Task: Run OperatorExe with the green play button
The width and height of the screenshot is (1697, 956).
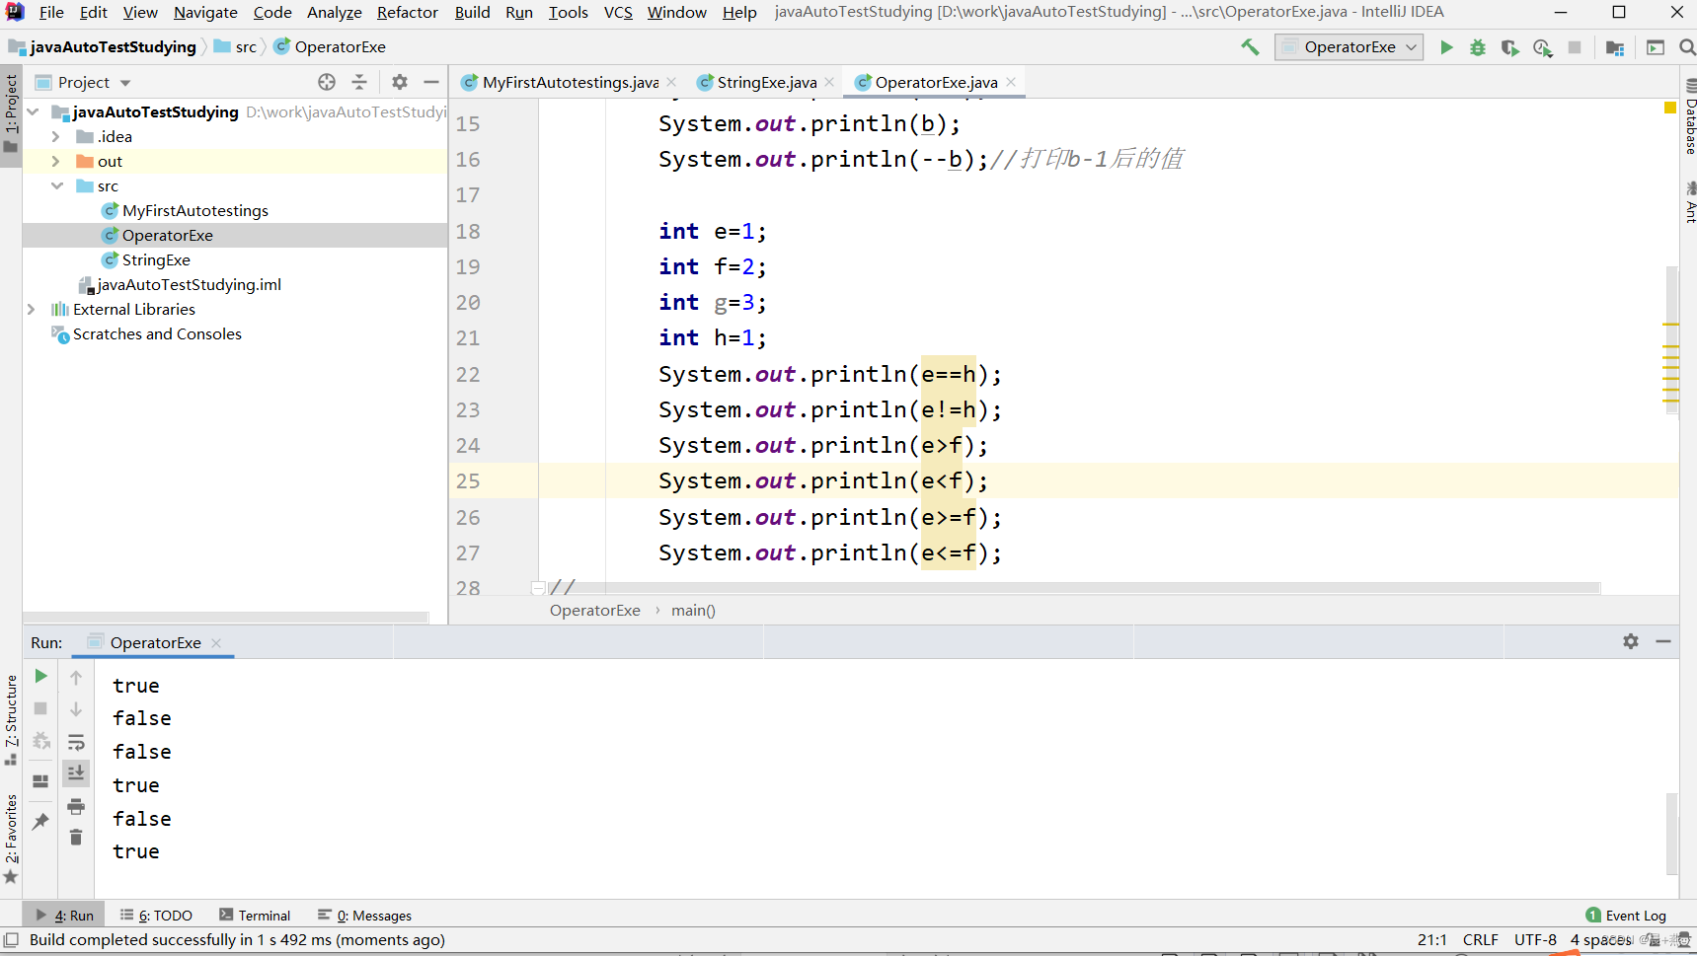Action: click(x=1446, y=47)
